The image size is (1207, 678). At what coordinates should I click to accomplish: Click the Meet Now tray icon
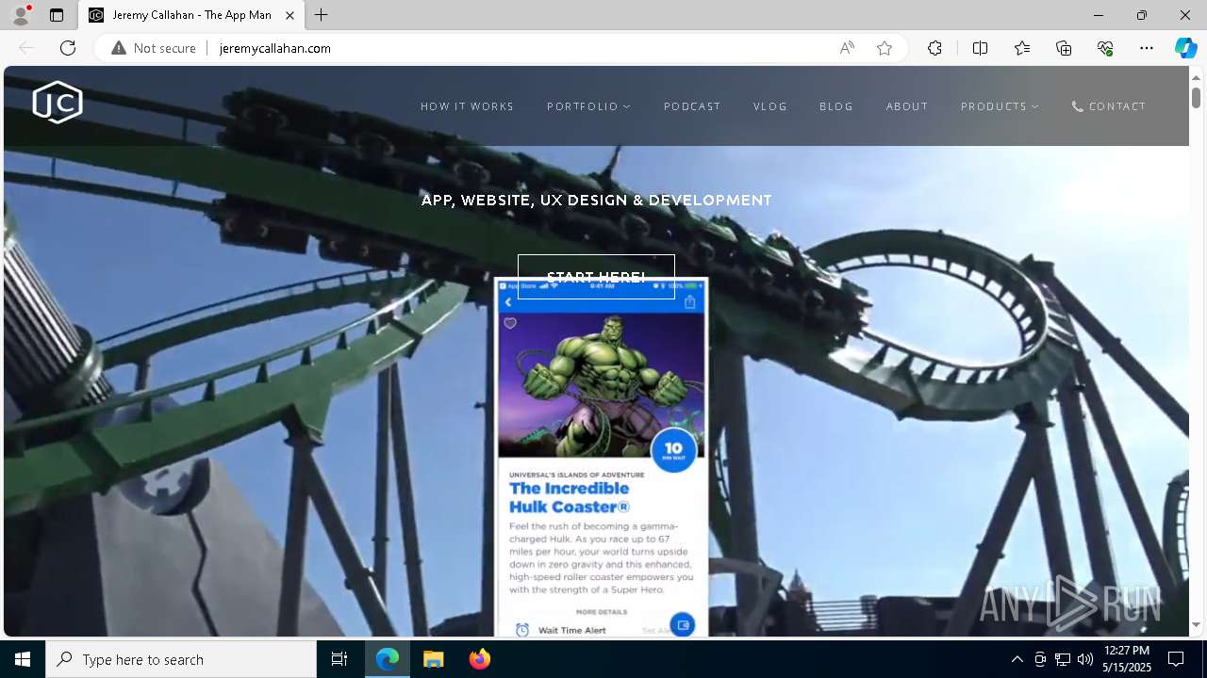coord(1040,659)
